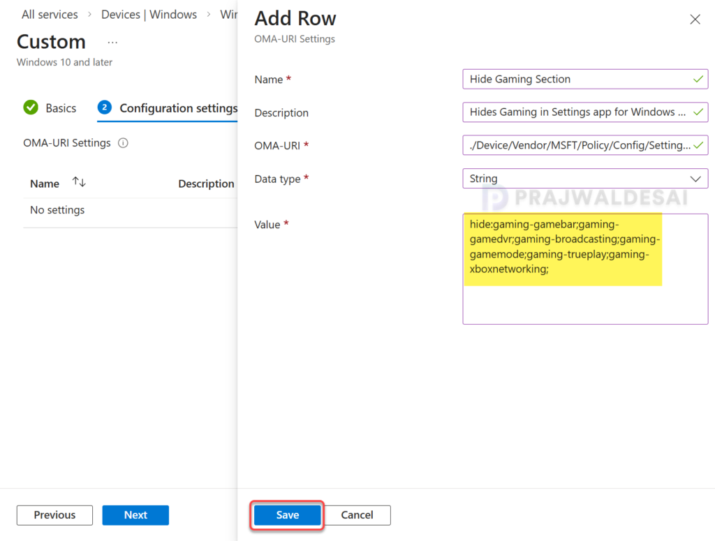The image size is (715, 541).
Task: Switch to the Basics tab
Action: tap(61, 108)
